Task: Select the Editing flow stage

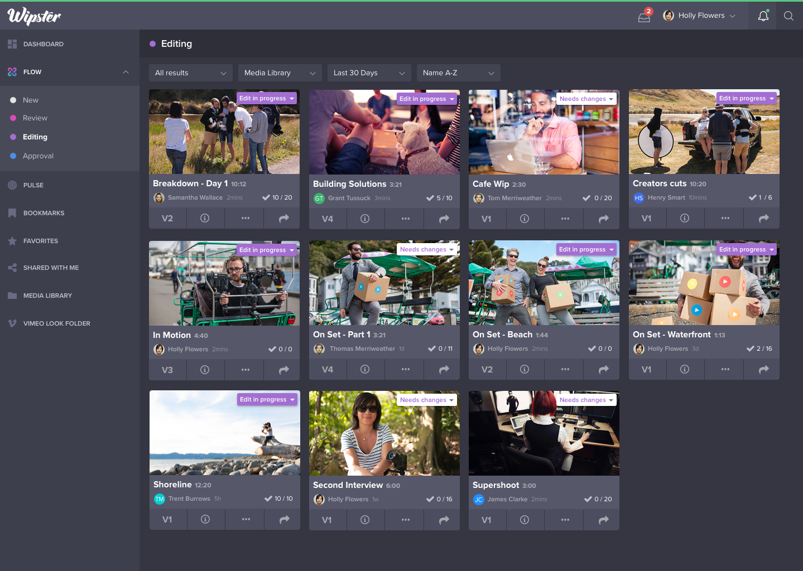Action: [35, 137]
